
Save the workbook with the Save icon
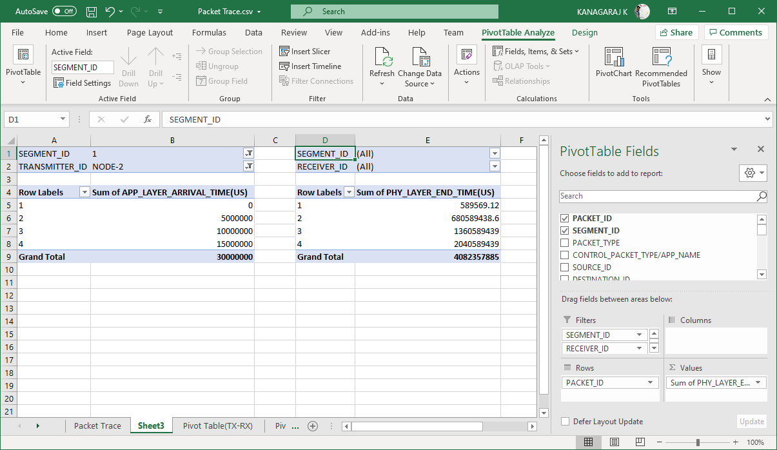pyautogui.click(x=92, y=12)
